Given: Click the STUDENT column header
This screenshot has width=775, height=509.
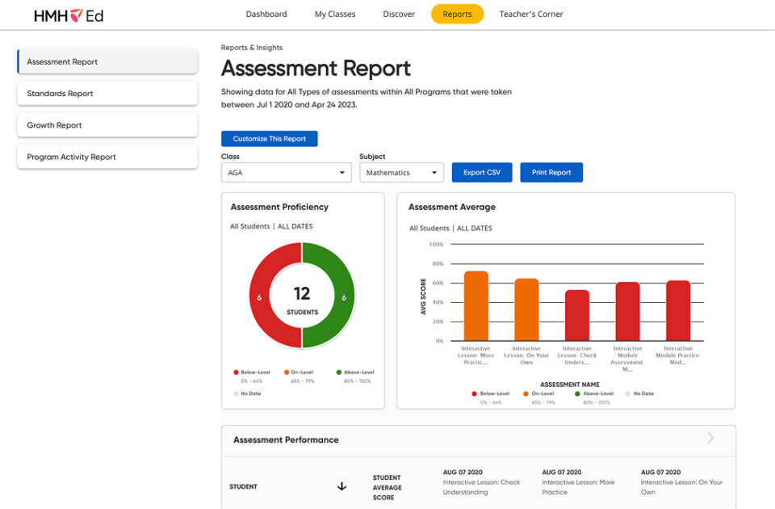Looking at the screenshot, I should coord(244,486).
